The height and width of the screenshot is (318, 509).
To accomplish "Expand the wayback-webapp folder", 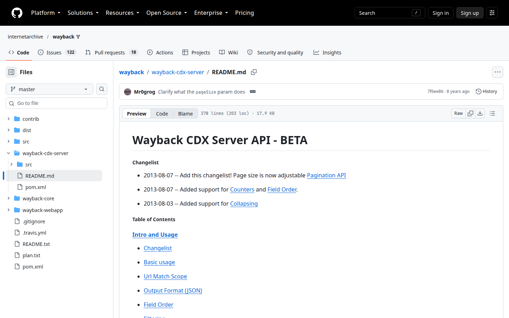I will (x=8, y=210).
